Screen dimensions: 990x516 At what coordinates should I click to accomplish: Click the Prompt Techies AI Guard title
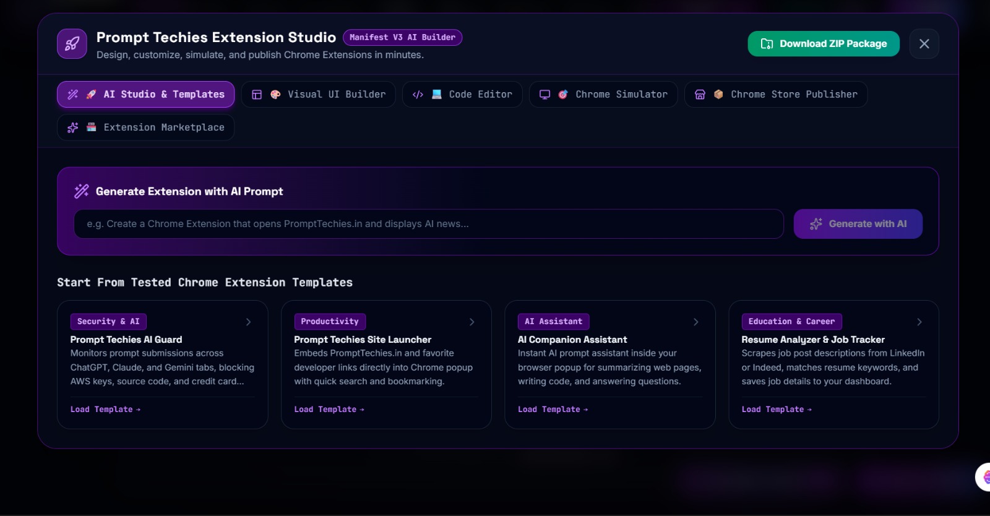(x=126, y=340)
